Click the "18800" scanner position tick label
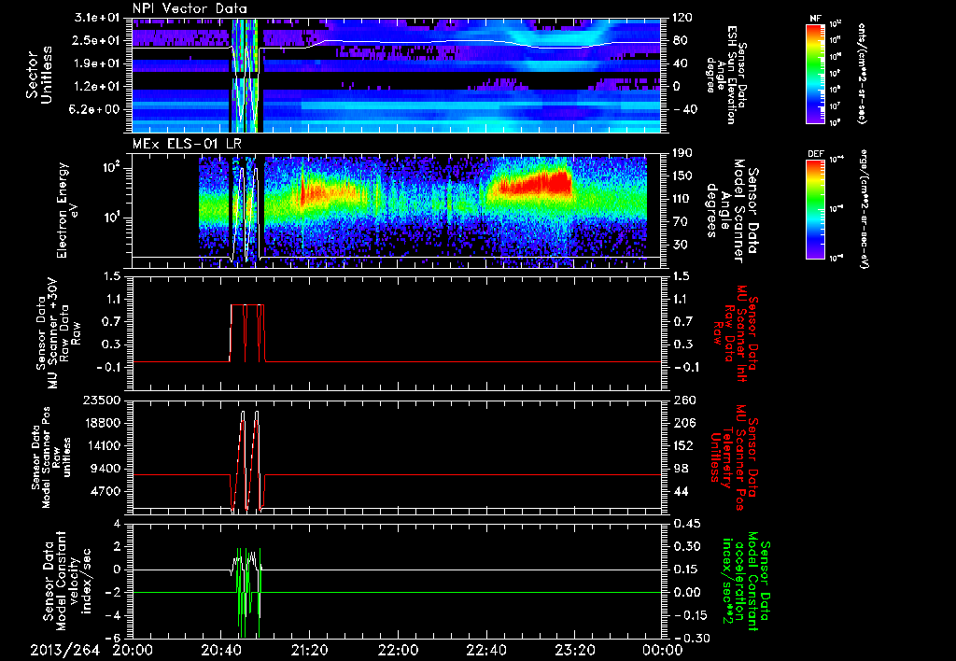The width and height of the screenshot is (956, 661). (104, 423)
